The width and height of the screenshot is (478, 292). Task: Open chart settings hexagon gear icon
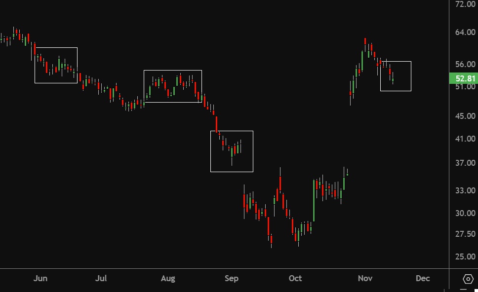468,279
